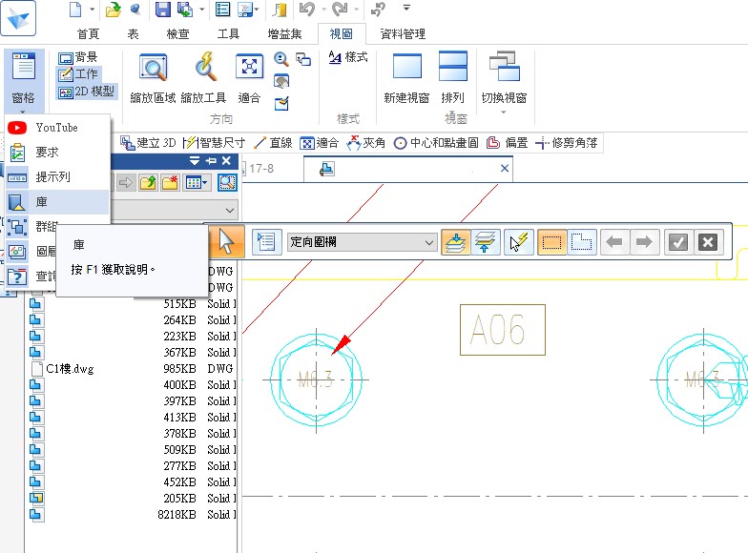Open the 窗格 panes dropdown button
Image resolution: width=748 pixels, height=553 pixels.
coord(23,81)
